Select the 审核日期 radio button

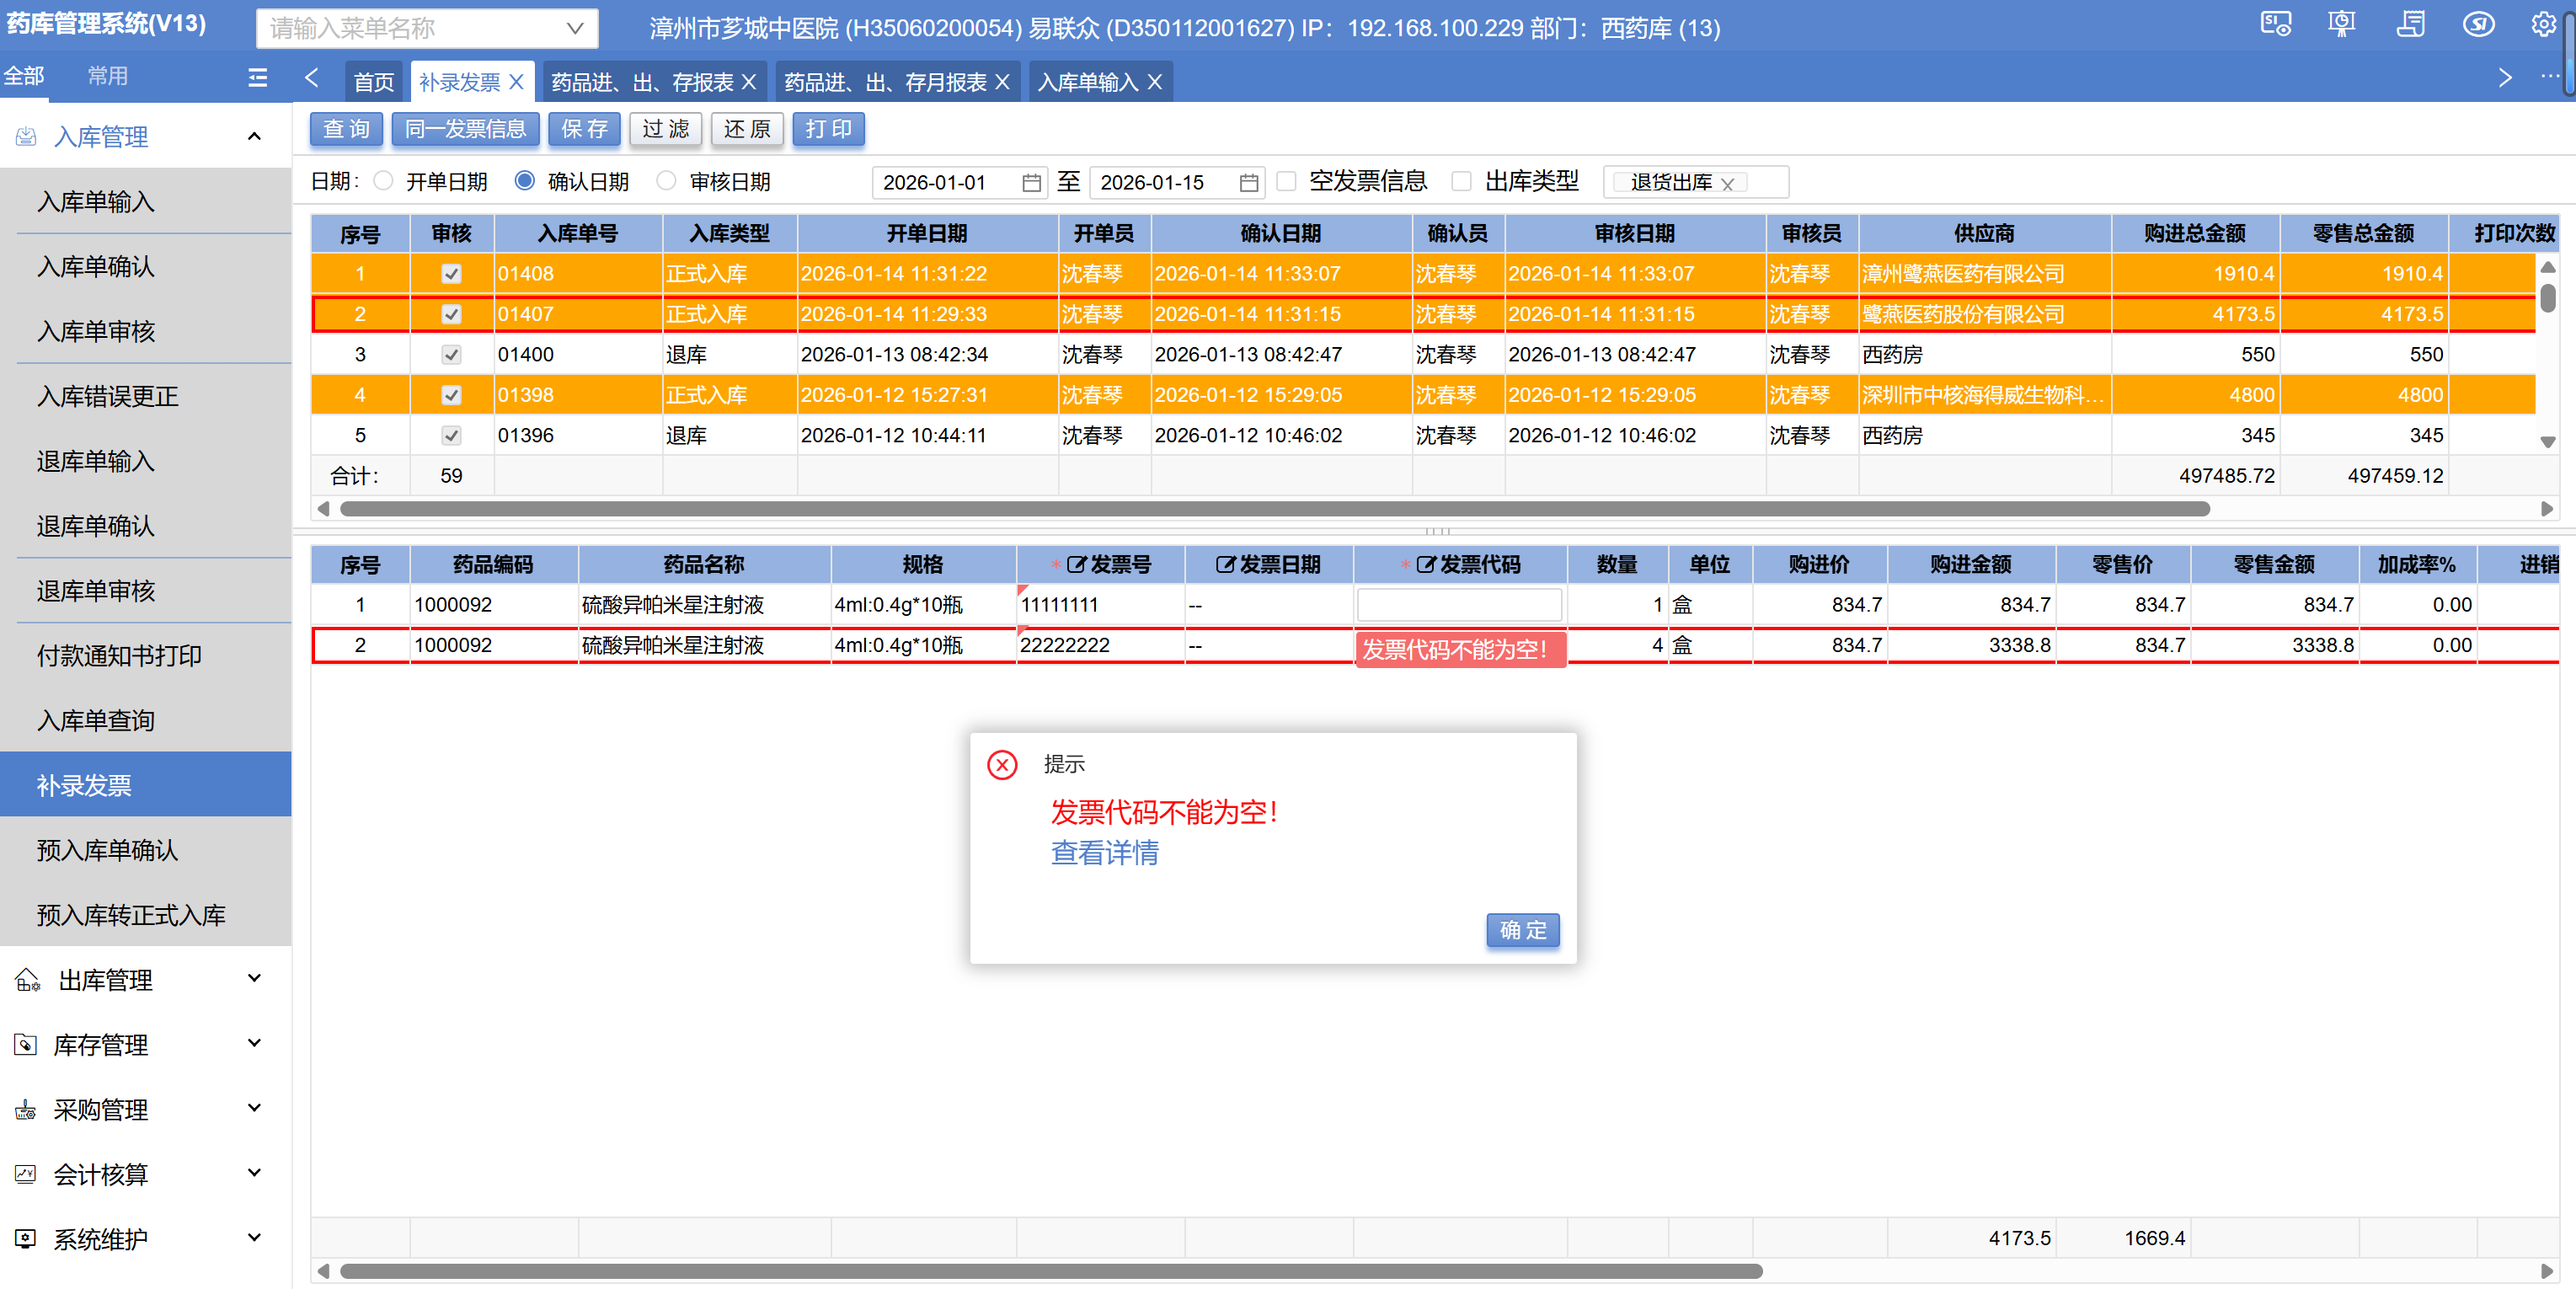click(x=666, y=181)
